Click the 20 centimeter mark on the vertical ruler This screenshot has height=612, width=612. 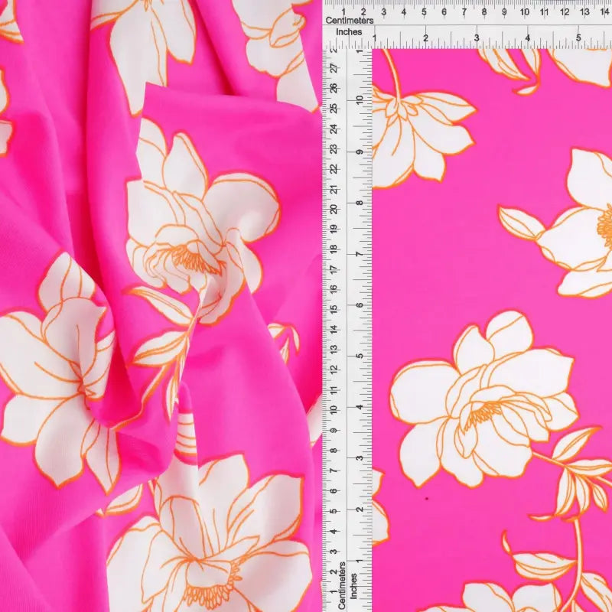[334, 209]
